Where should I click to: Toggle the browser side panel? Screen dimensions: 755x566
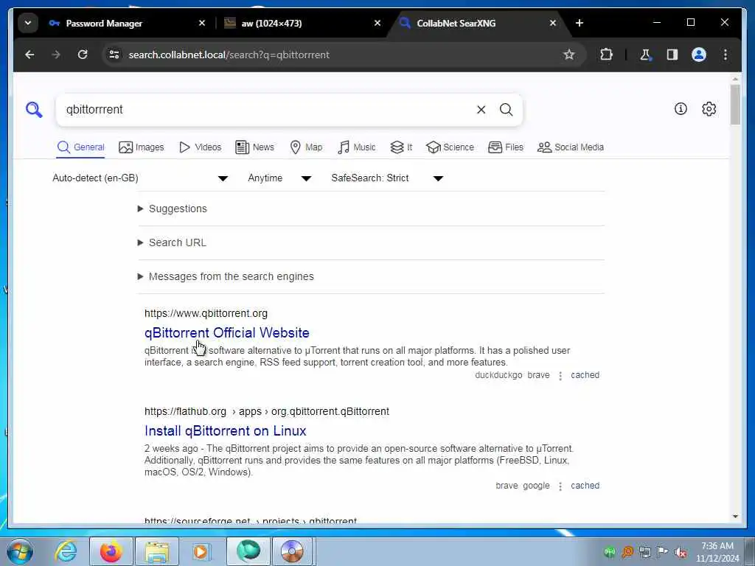672,55
